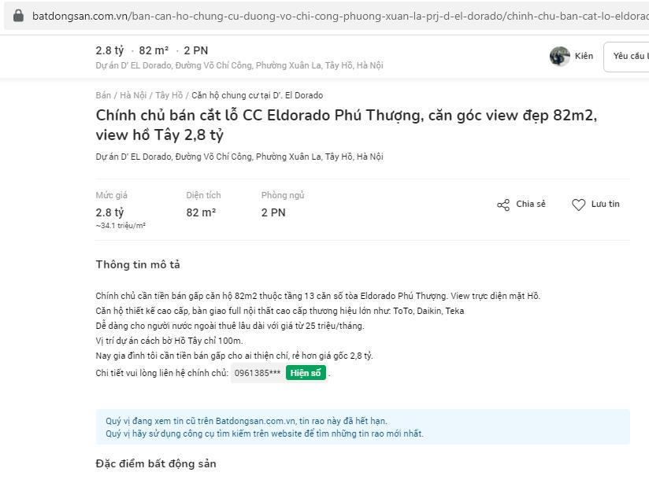Click the 2.8 tỷ price under Mức giá
This screenshot has width=649, height=487.
click(109, 212)
